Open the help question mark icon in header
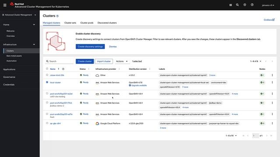The height and width of the screenshot is (157, 280). pos(252,5)
